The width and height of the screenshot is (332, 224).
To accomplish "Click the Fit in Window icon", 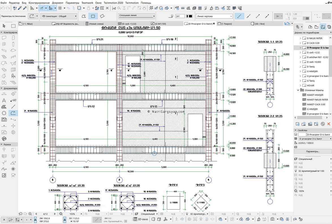I will [61, 214].
